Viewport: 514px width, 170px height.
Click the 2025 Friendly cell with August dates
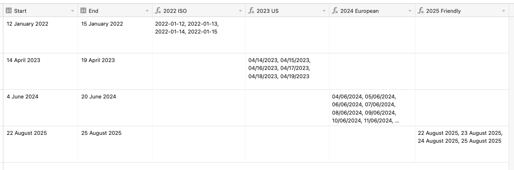tap(462, 144)
